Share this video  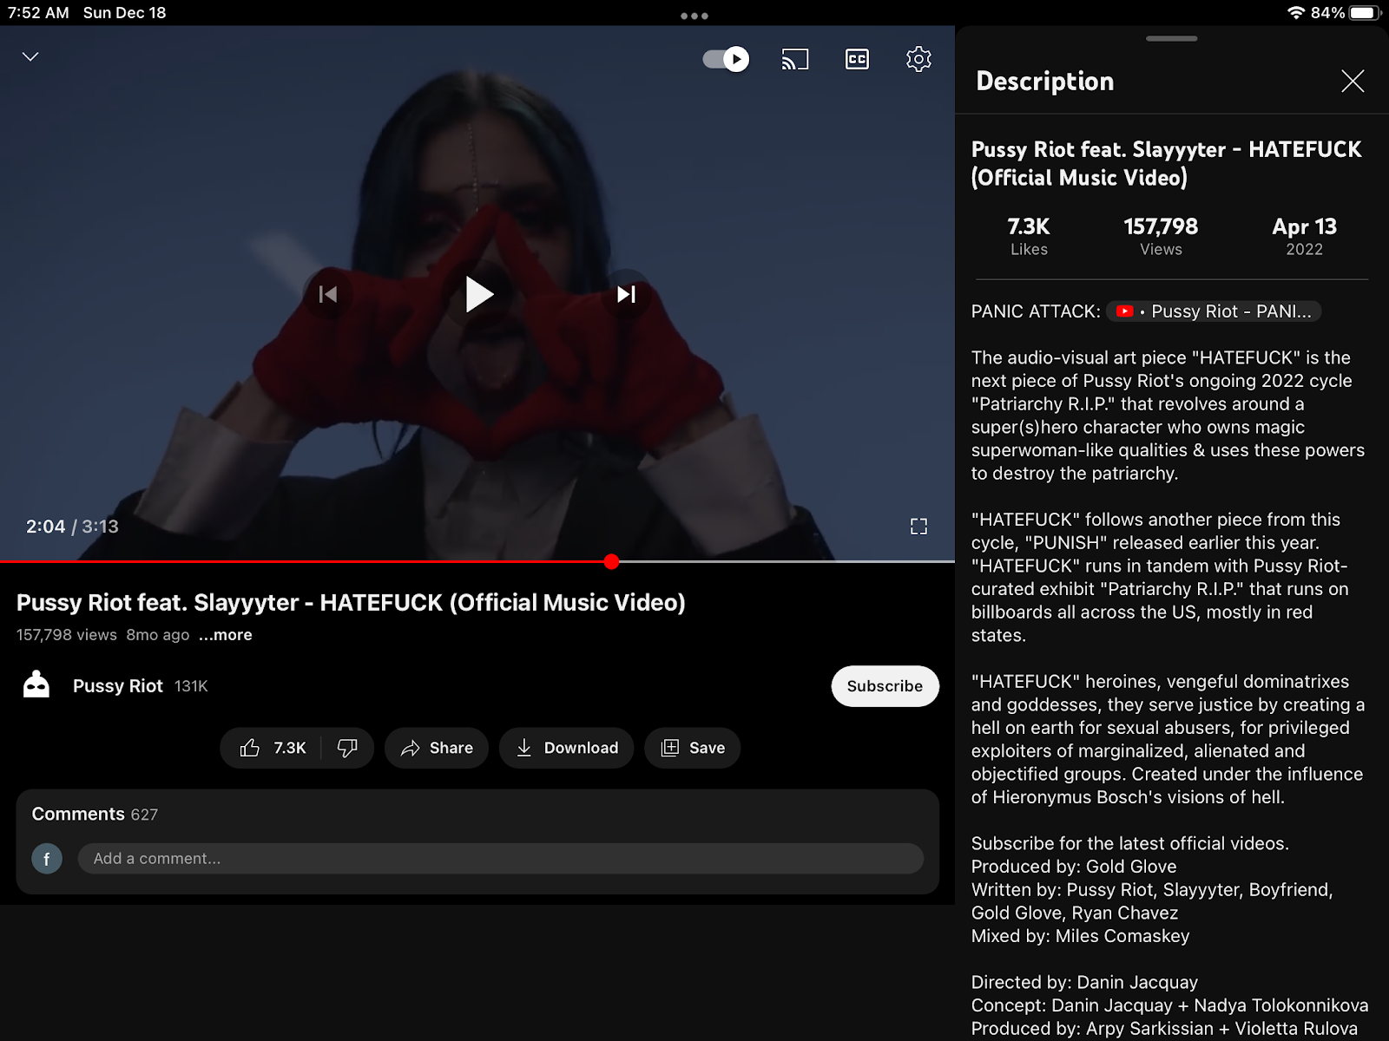(436, 748)
